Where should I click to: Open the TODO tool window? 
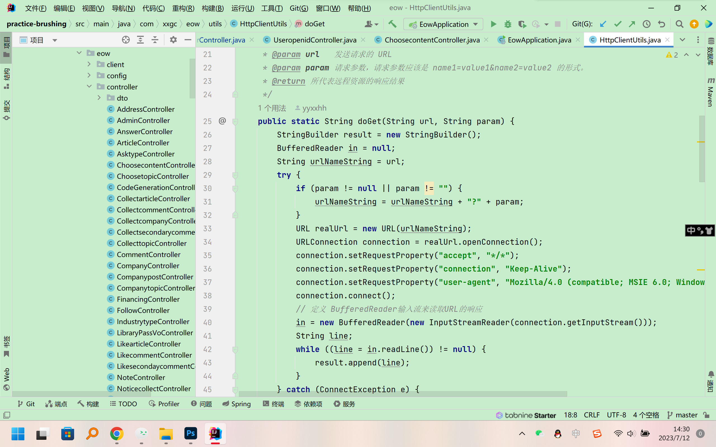[x=123, y=404]
